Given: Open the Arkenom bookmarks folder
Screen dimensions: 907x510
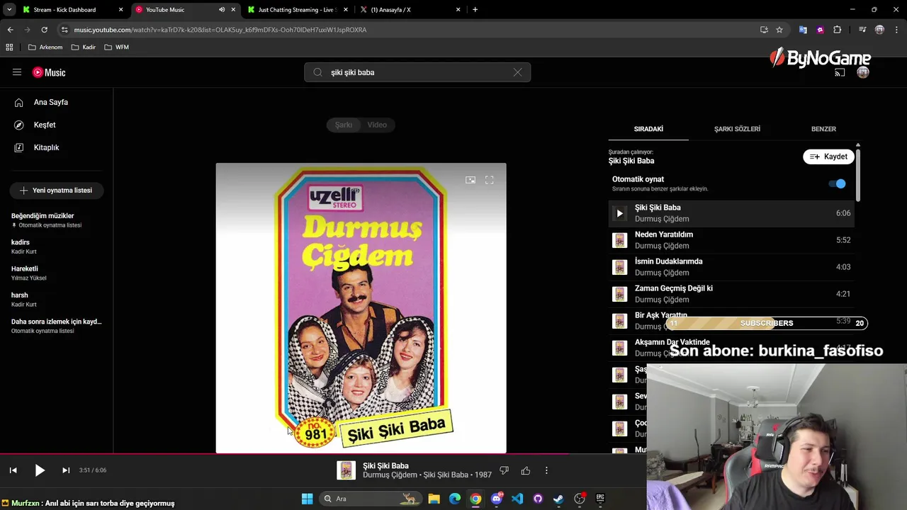Looking at the screenshot, I should pos(45,47).
